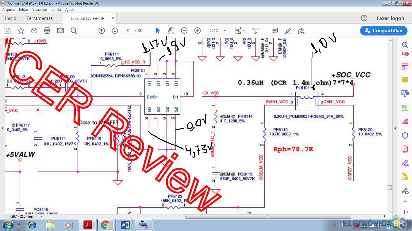The height and width of the screenshot is (231, 412).
Task: Open the Janela menu
Action: [56, 9]
